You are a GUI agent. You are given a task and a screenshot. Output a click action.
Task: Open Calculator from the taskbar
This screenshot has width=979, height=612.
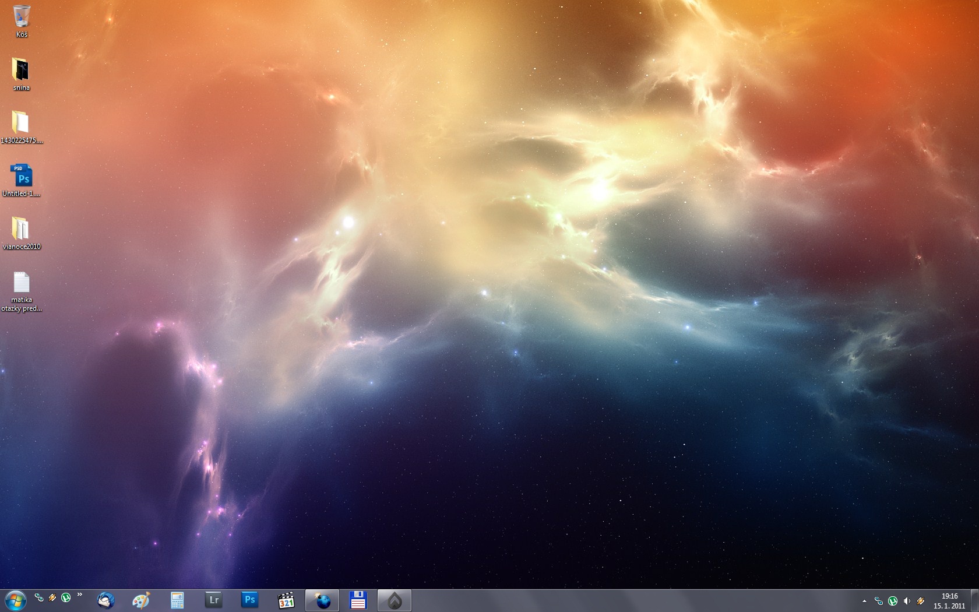click(x=177, y=600)
